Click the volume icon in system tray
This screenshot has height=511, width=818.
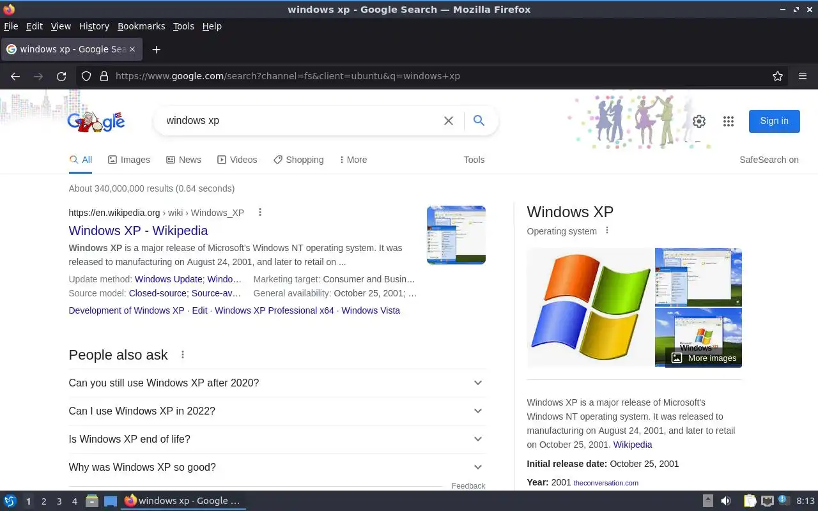(726, 501)
